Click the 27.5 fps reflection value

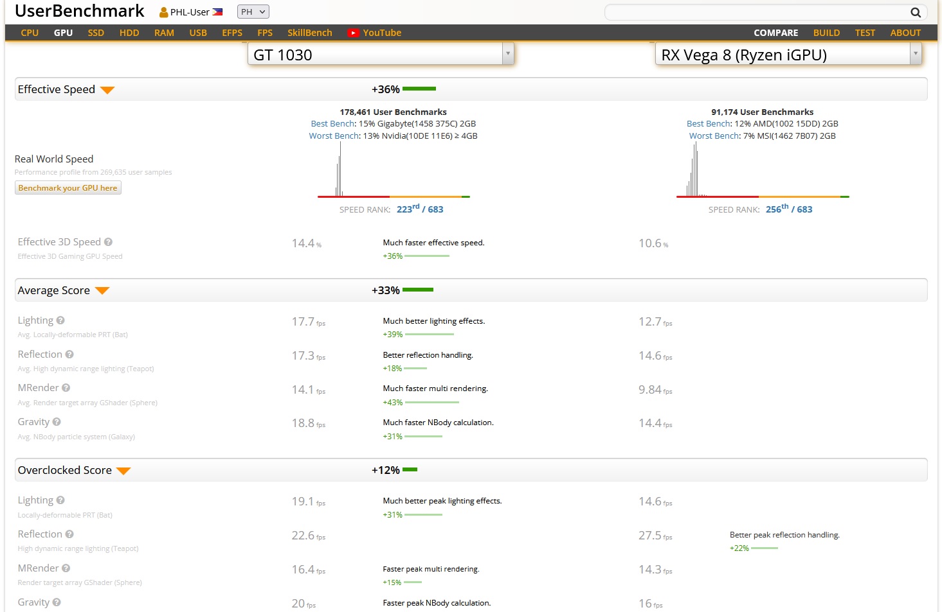pyautogui.click(x=655, y=536)
